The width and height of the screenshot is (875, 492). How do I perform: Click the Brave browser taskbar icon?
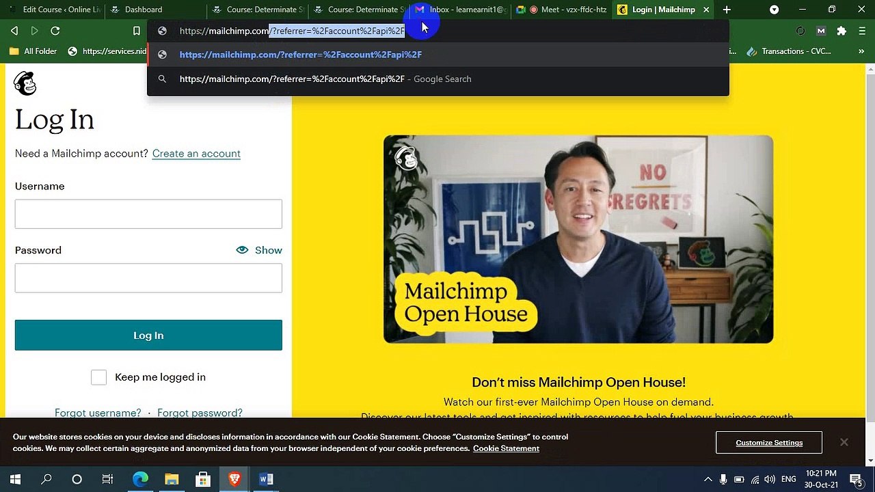click(x=234, y=479)
